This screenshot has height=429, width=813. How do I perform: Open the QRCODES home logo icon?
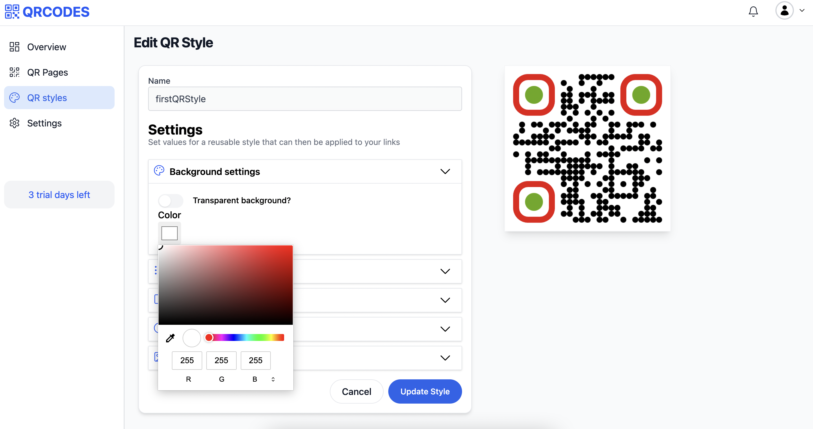tap(12, 12)
